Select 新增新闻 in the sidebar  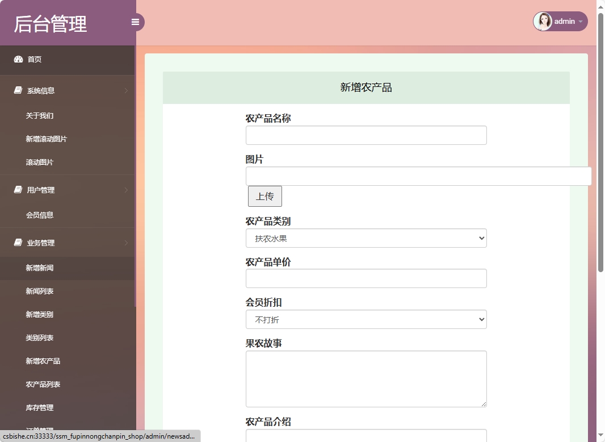(x=39, y=268)
